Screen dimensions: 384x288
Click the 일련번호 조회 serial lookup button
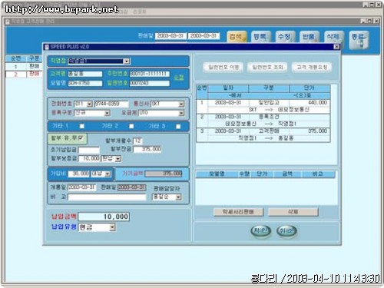pyautogui.click(x=267, y=68)
